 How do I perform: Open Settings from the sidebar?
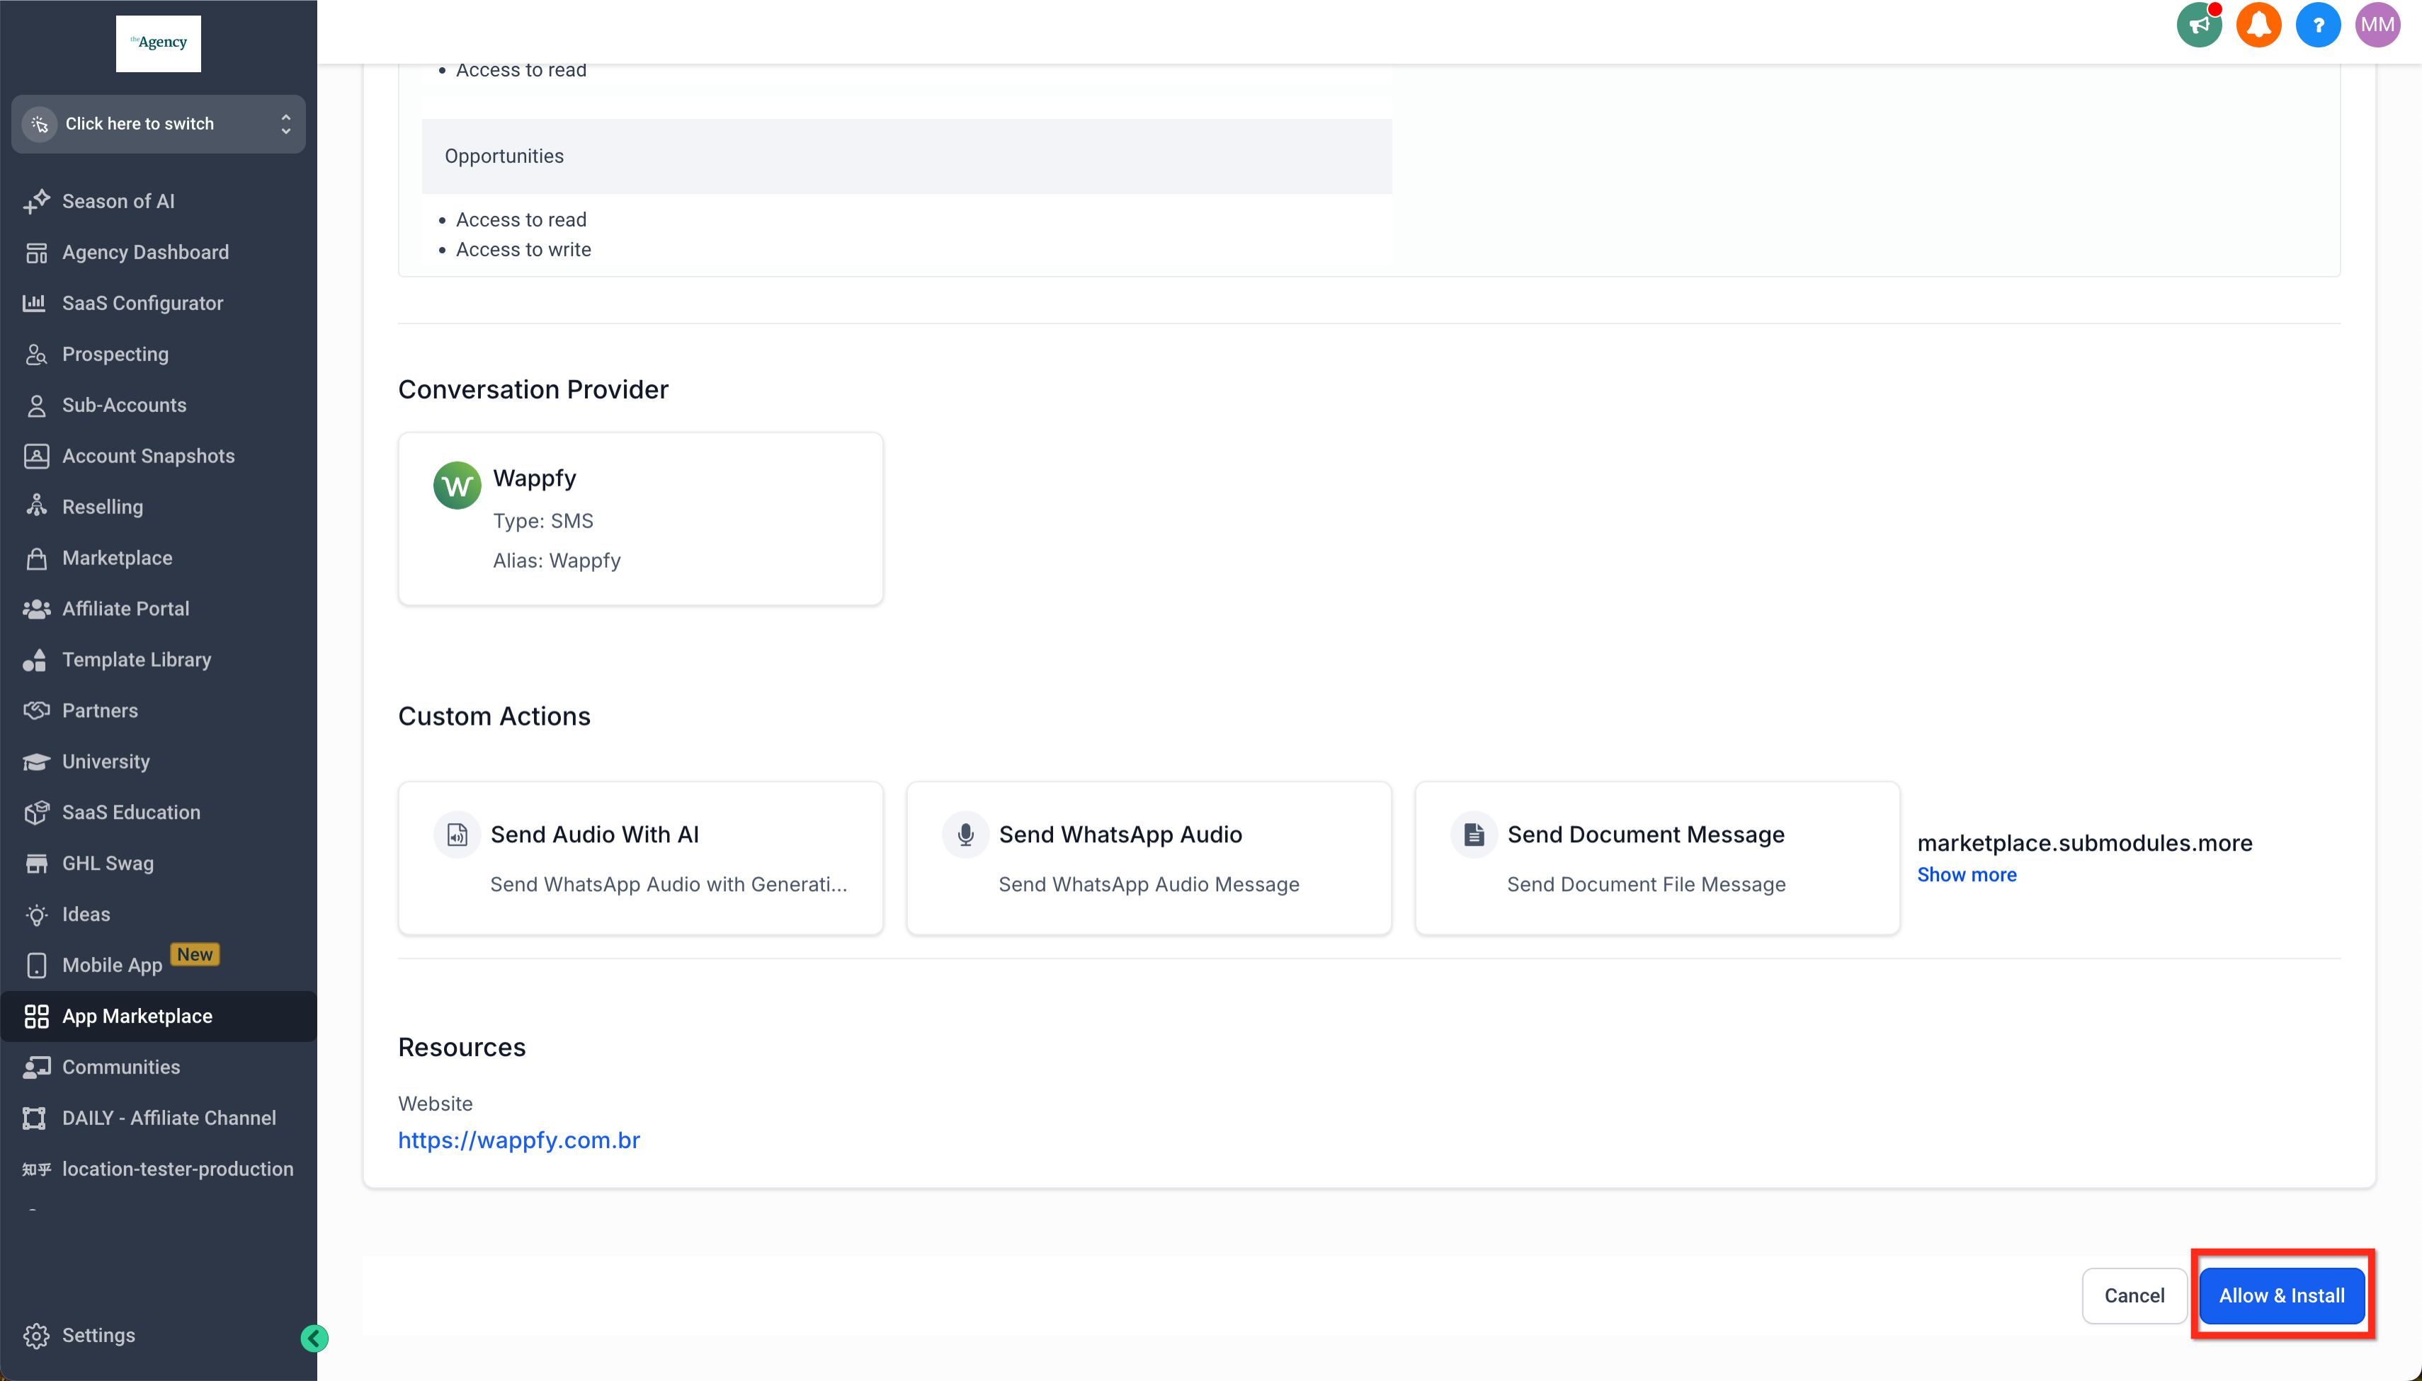[x=98, y=1334]
